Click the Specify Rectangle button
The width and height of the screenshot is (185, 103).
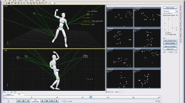click(170, 43)
